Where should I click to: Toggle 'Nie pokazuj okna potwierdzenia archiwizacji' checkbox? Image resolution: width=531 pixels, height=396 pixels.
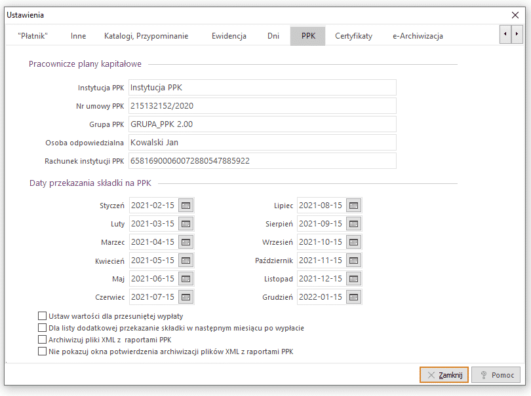42,351
